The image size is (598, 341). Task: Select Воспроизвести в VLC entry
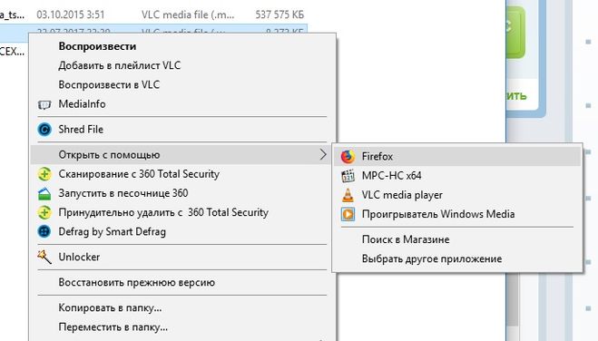coord(109,84)
